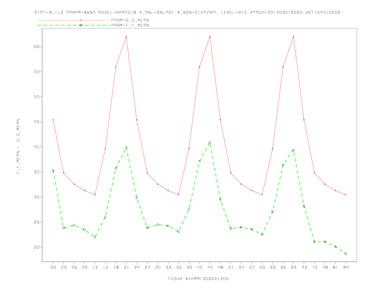Click the plus marker on red legend line
The height and width of the screenshot is (291, 377).
pyautogui.click(x=81, y=20)
